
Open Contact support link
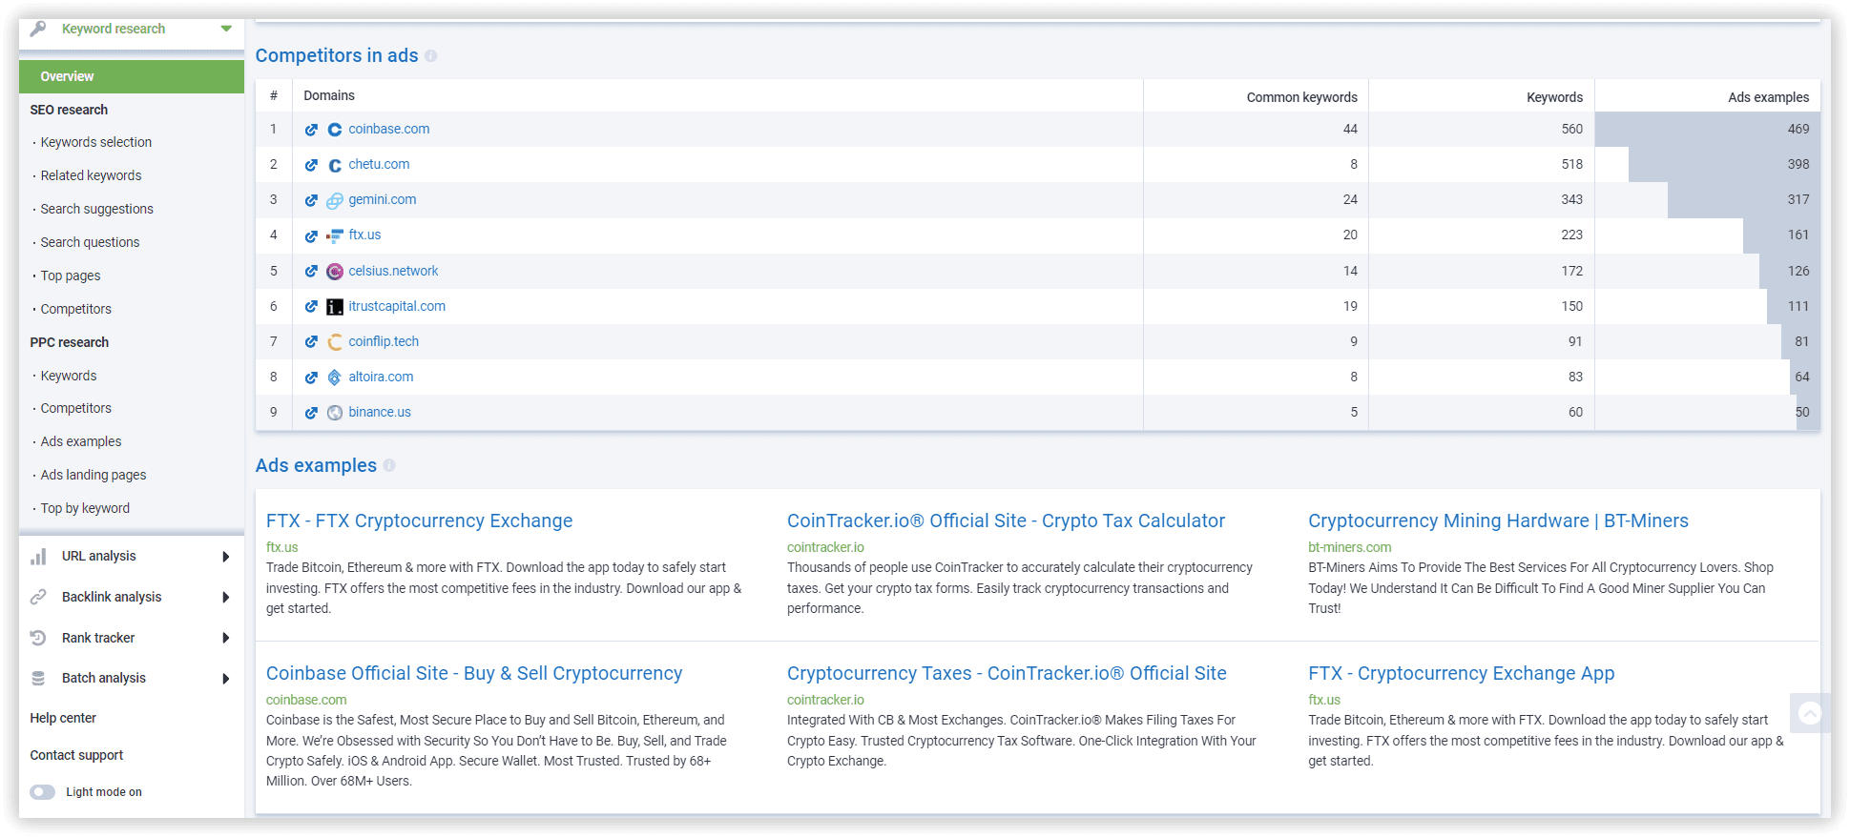[x=76, y=755]
